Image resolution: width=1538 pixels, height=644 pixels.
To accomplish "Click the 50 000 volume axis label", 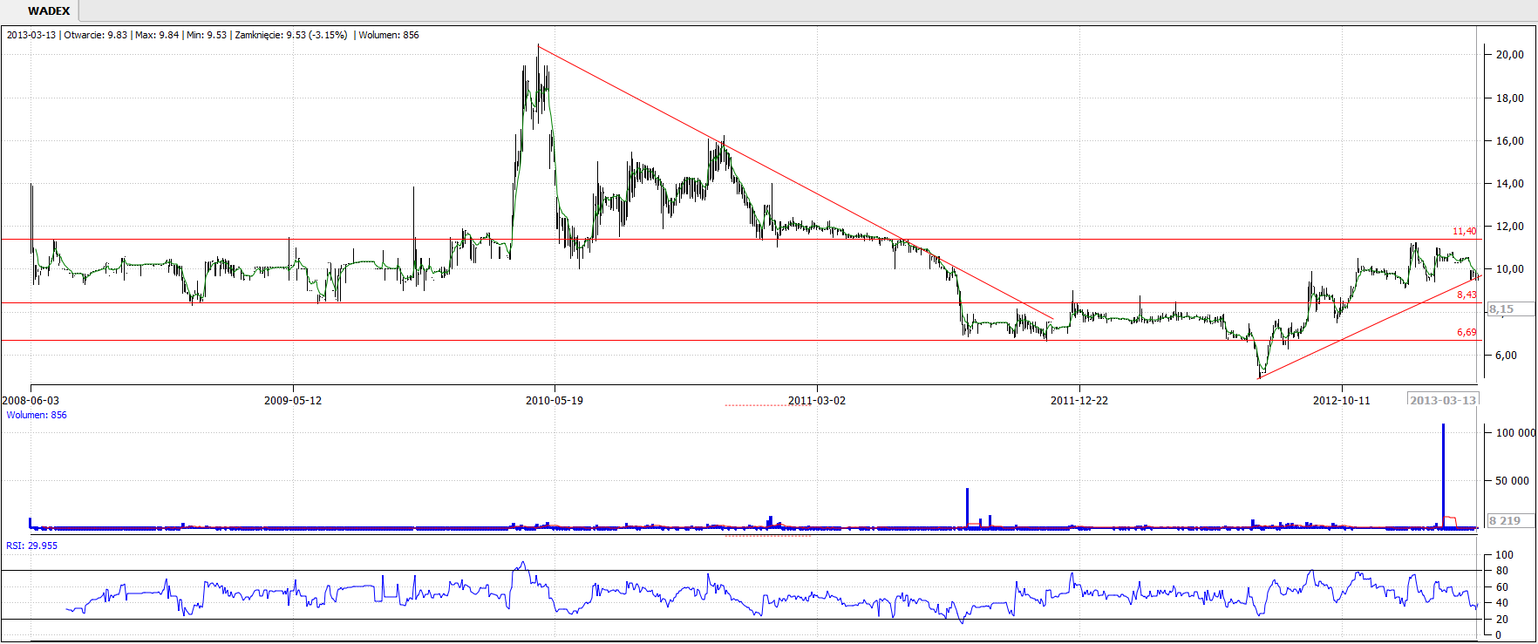I will click(x=1513, y=480).
